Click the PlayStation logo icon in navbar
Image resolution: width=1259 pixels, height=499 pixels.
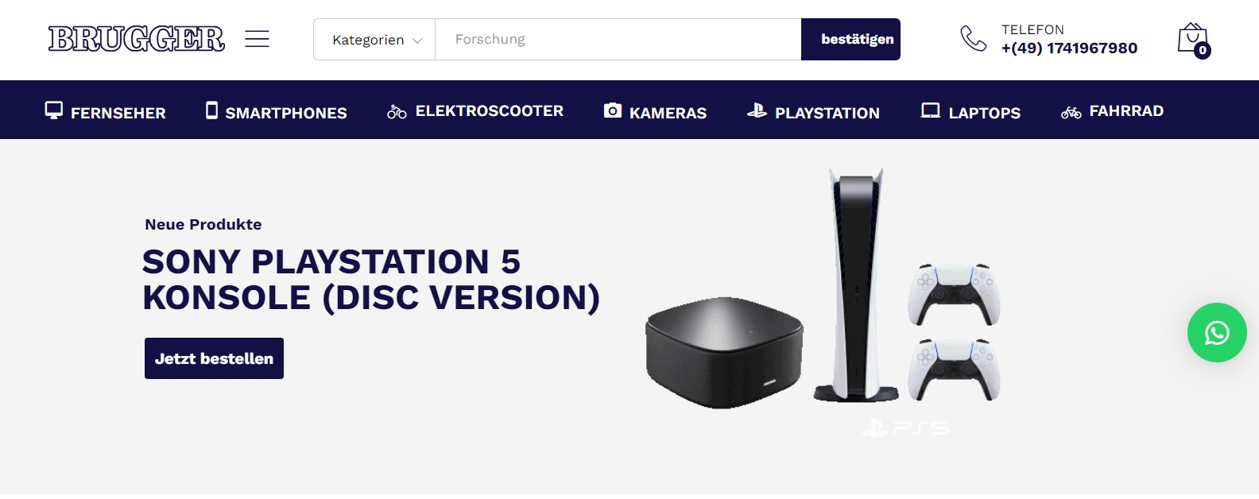point(757,110)
